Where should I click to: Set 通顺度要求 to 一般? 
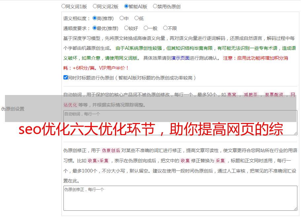point(146,28)
